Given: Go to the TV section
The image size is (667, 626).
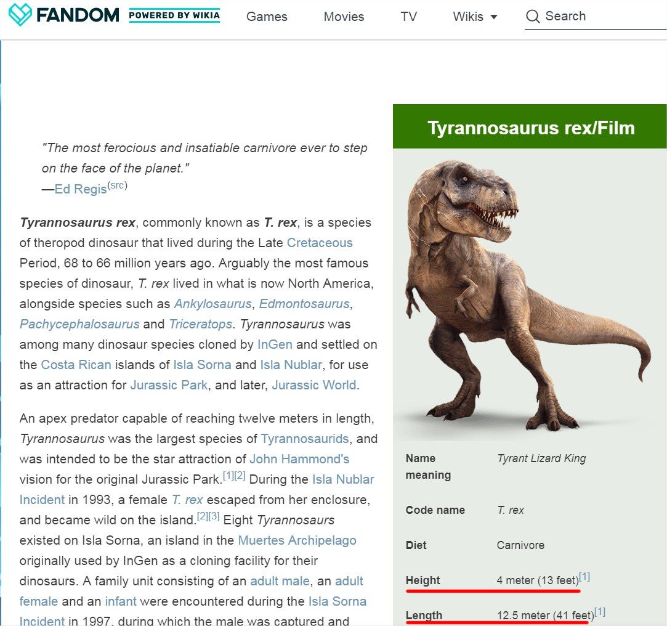Looking at the screenshot, I should coord(408,17).
